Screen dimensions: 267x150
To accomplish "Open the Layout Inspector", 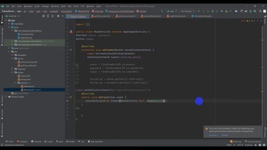I will pos(253,142).
